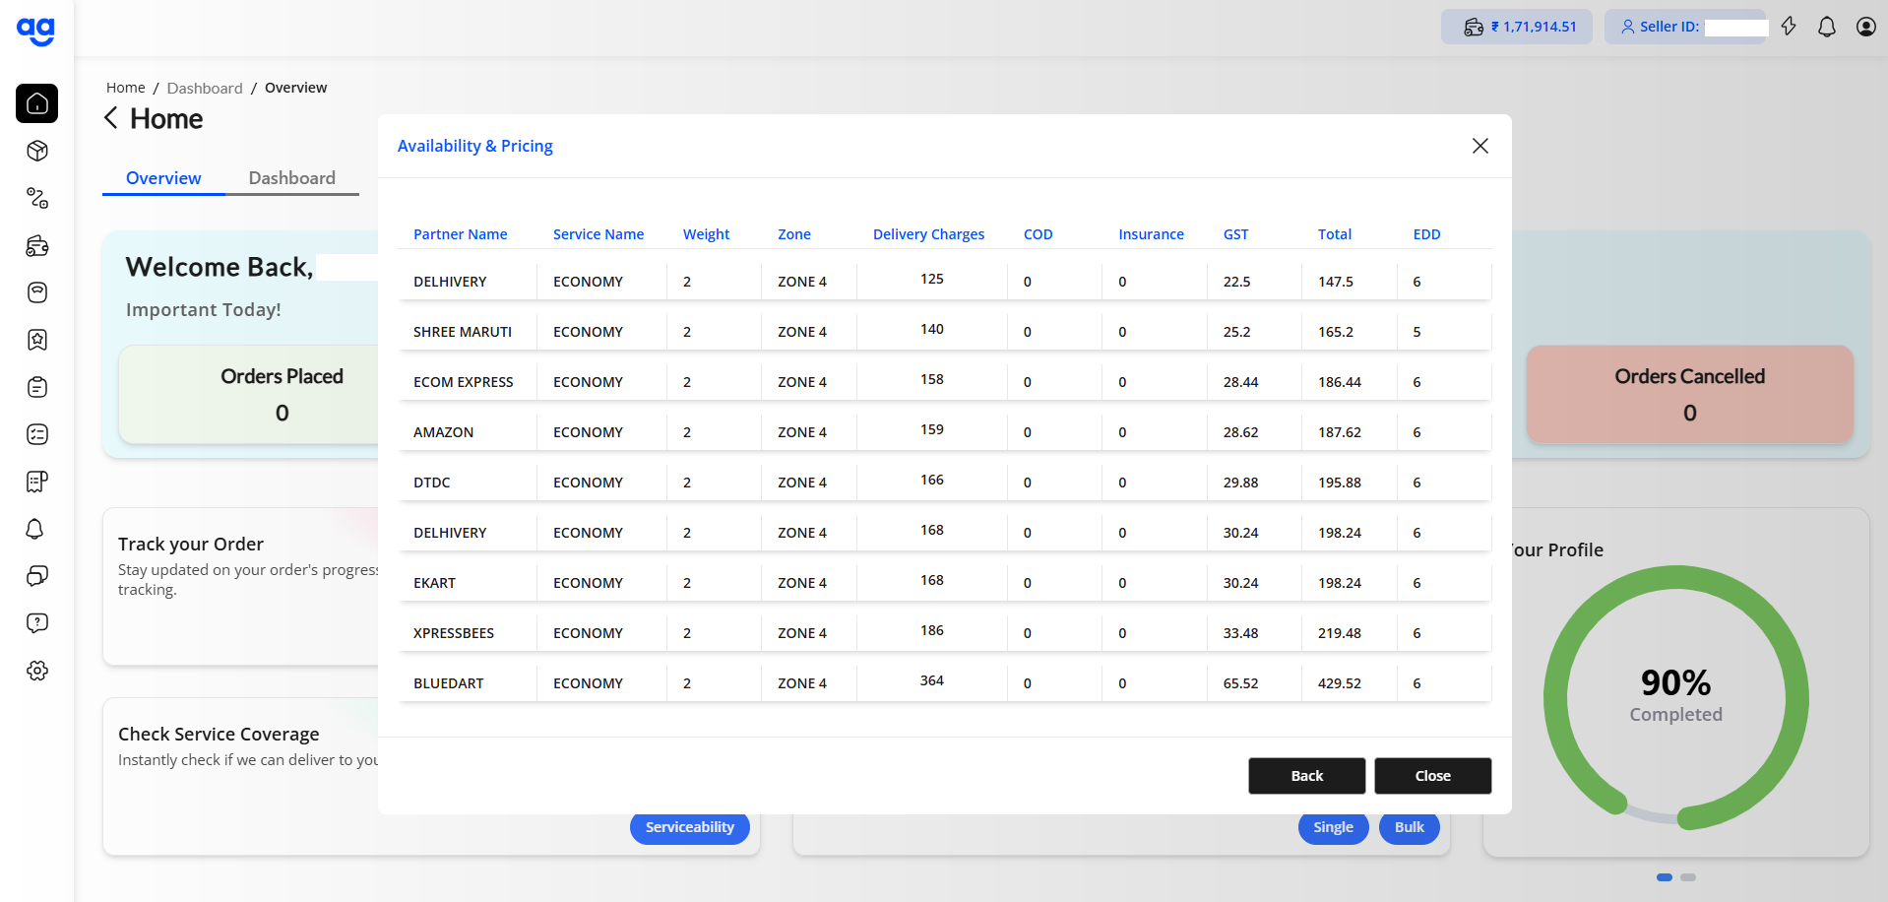
Task: Select the BLUEDART partner row
Action: (945, 683)
